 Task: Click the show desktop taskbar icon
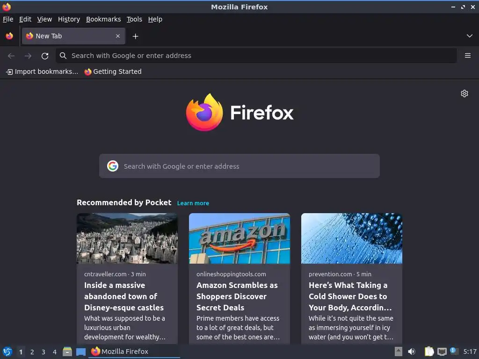[x=81, y=352]
